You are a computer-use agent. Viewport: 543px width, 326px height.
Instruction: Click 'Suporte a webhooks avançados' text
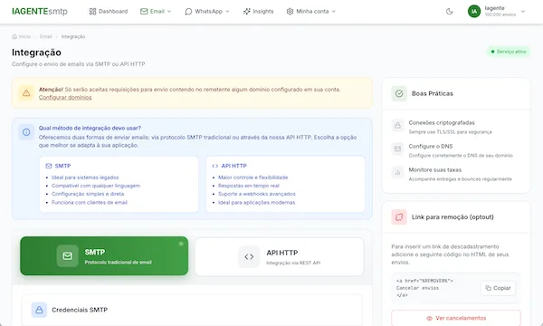coord(257,194)
